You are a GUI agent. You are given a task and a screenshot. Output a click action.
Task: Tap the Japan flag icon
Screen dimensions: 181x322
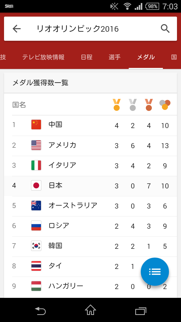[x=36, y=185]
